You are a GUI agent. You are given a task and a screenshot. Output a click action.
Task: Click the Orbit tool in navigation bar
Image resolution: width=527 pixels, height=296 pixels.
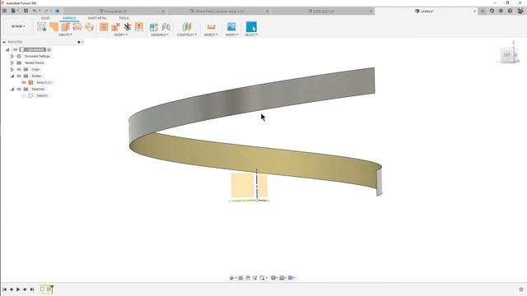231,278
